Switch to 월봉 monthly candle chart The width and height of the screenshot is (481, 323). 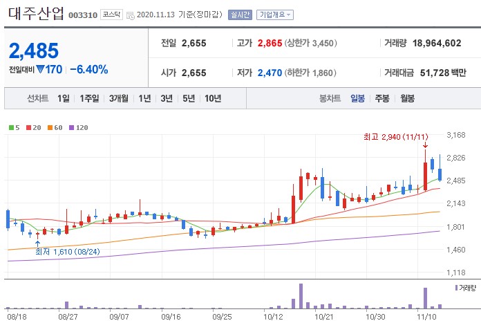coord(407,98)
